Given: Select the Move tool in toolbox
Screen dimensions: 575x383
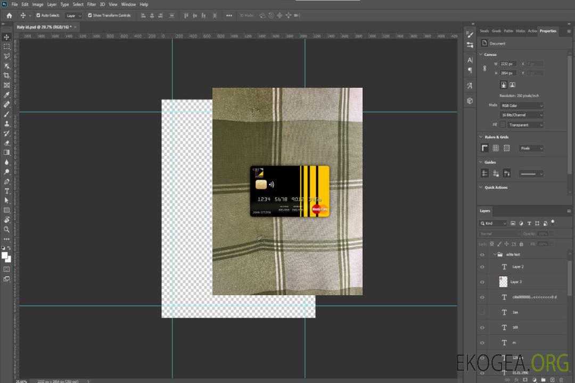Looking at the screenshot, I should point(6,37).
